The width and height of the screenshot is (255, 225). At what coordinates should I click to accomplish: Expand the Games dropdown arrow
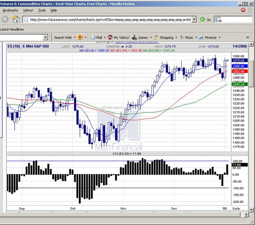click(151, 37)
